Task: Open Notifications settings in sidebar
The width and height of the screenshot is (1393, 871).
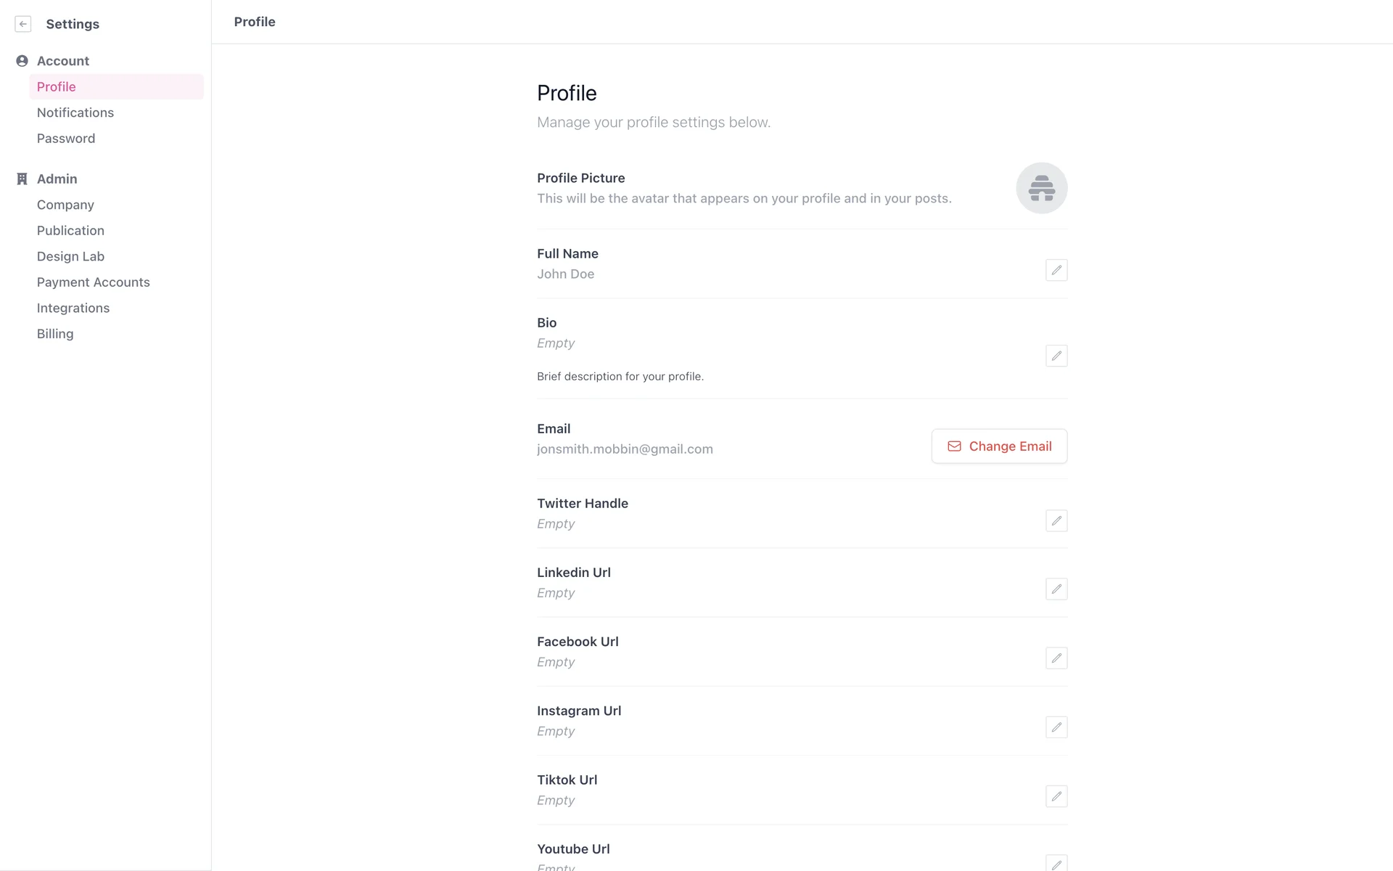Action: (75, 113)
